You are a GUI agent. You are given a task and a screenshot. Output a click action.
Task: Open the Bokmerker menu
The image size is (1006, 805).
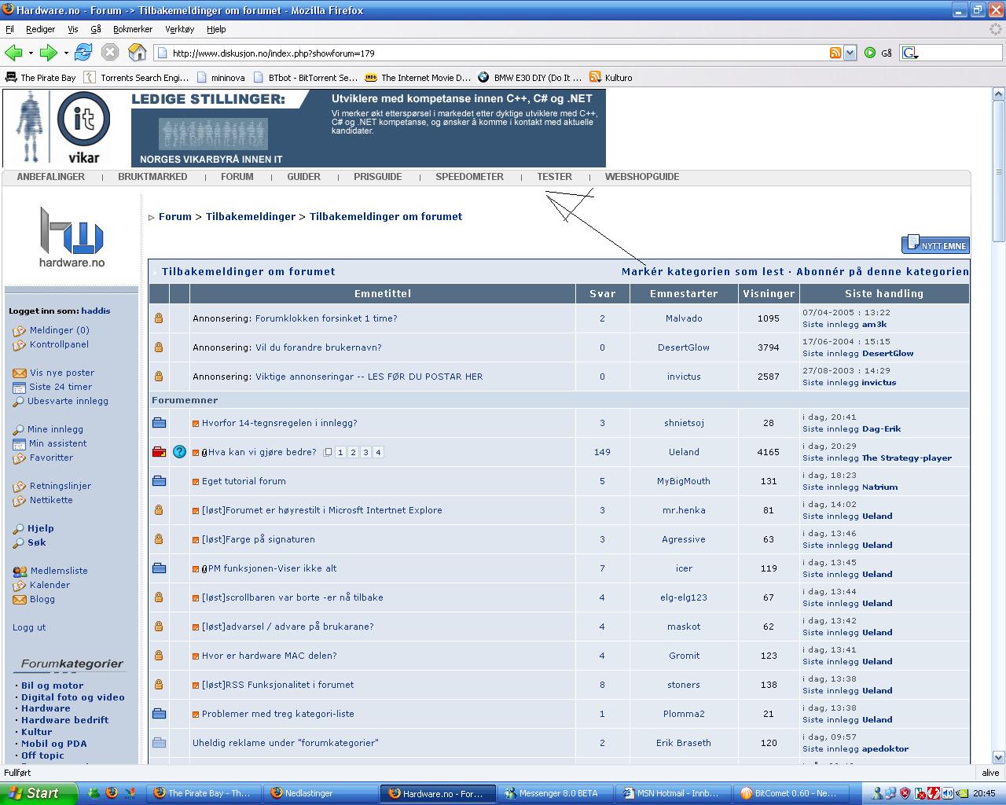point(132,29)
